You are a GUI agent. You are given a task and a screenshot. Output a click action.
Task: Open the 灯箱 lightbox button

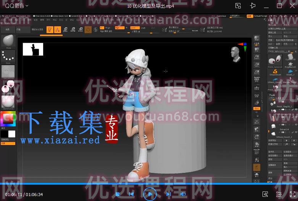pos(23,30)
